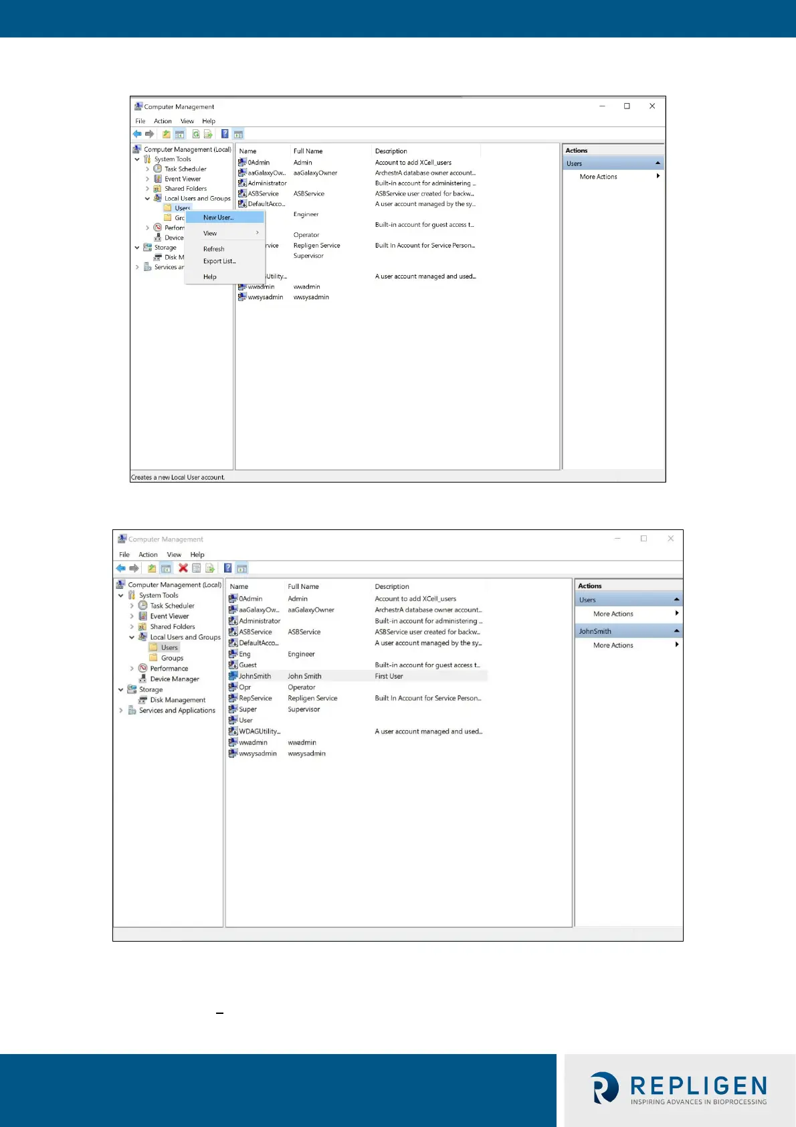Collapse System Tools node in upper window
The width and height of the screenshot is (796, 1127).
[x=137, y=159]
